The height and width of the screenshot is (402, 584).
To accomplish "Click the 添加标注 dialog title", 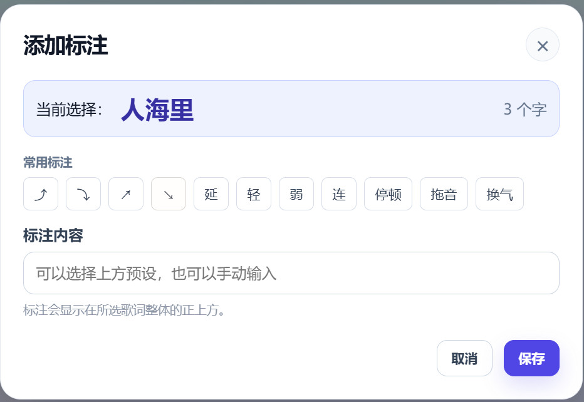I will (66, 46).
